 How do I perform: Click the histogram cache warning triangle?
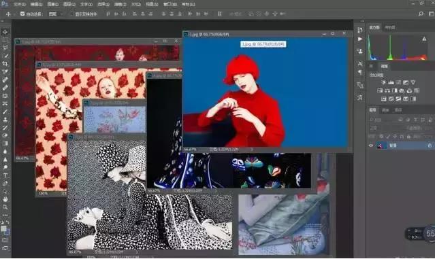pyautogui.click(x=424, y=39)
